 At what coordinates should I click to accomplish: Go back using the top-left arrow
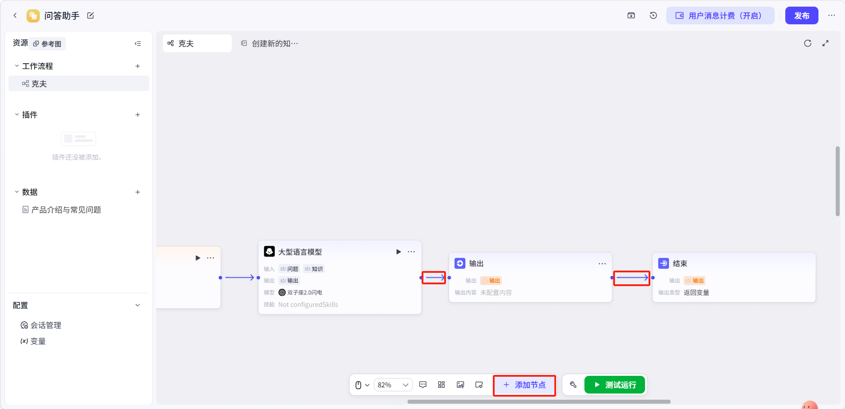coord(15,15)
